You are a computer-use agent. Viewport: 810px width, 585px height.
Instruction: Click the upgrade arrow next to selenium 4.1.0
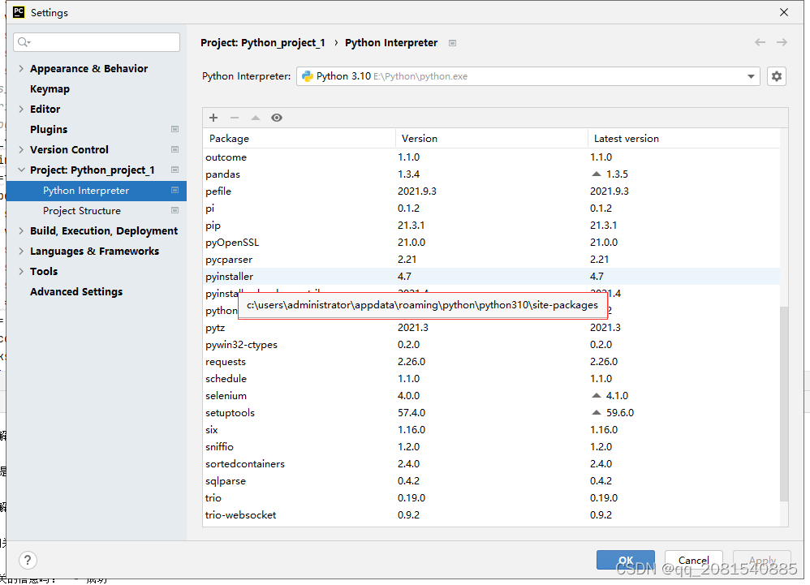597,395
